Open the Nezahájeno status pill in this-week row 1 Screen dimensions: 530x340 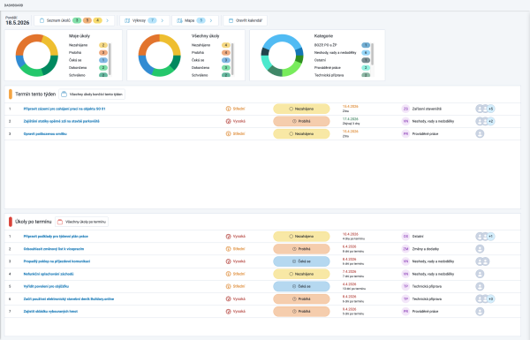[301, 109]
